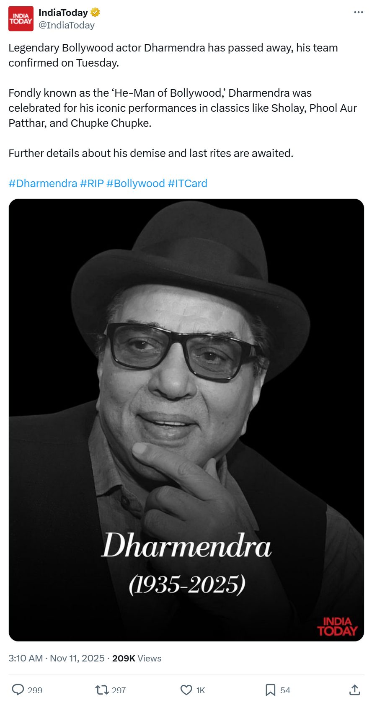Click the 297 reposts count
The image size is (372, 705).
click(x=119, y=690)
